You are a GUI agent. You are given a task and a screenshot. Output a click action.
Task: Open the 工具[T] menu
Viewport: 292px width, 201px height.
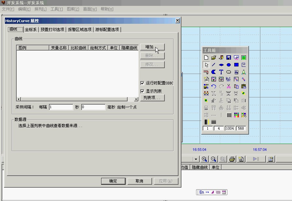pyautogui.click(x=56, y=9)
